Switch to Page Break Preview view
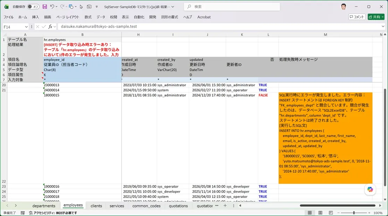This screenshot has width=388, height=216. (x=331, y=213)
